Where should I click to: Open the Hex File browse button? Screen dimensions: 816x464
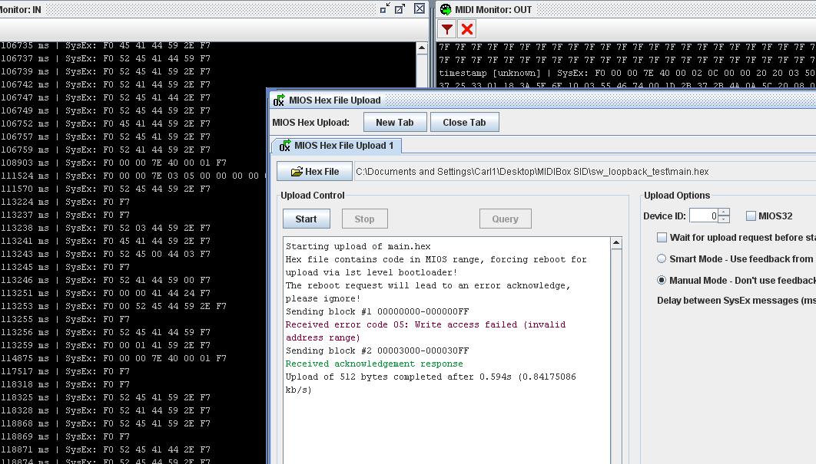[x=314, y=172]
